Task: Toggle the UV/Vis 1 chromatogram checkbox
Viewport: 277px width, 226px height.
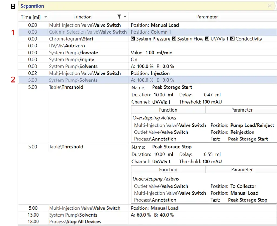Action: (x=207, y=39)
